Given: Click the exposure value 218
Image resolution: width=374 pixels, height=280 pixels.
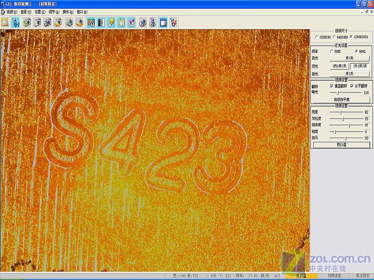Looking at the screenshot, I should click(x=367, y=92).
